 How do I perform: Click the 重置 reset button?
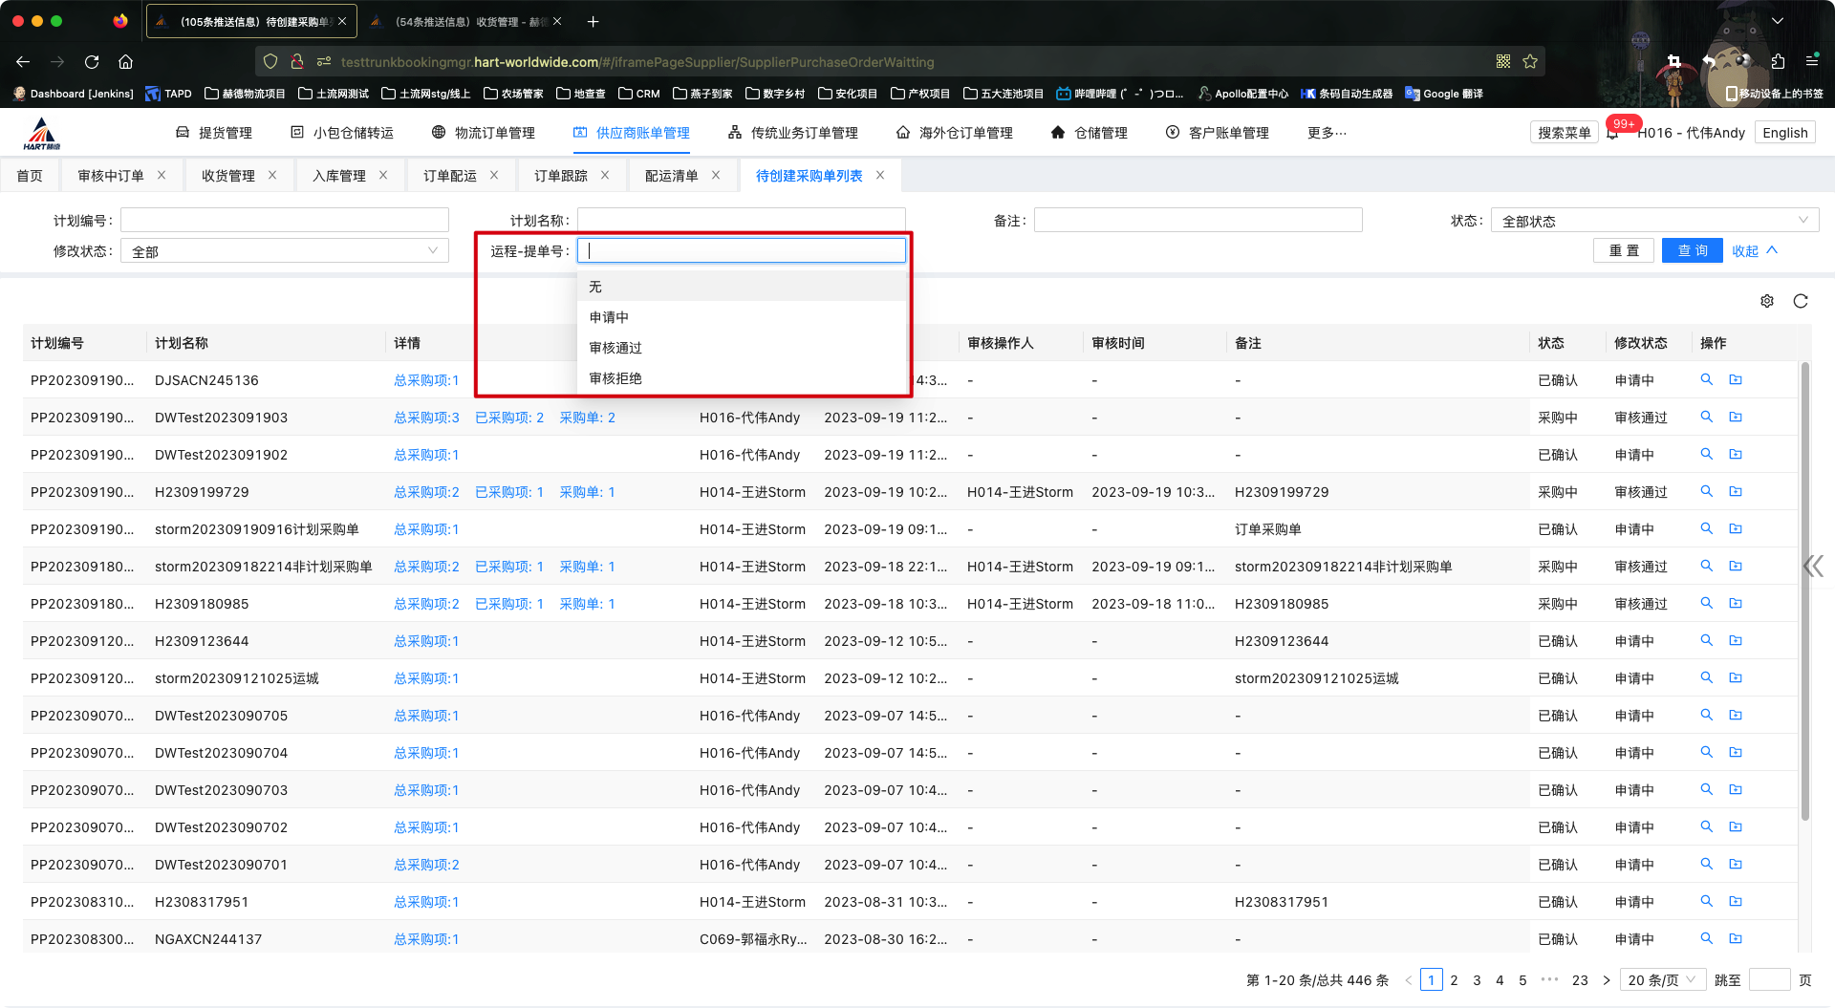(x=1624, y=250)
